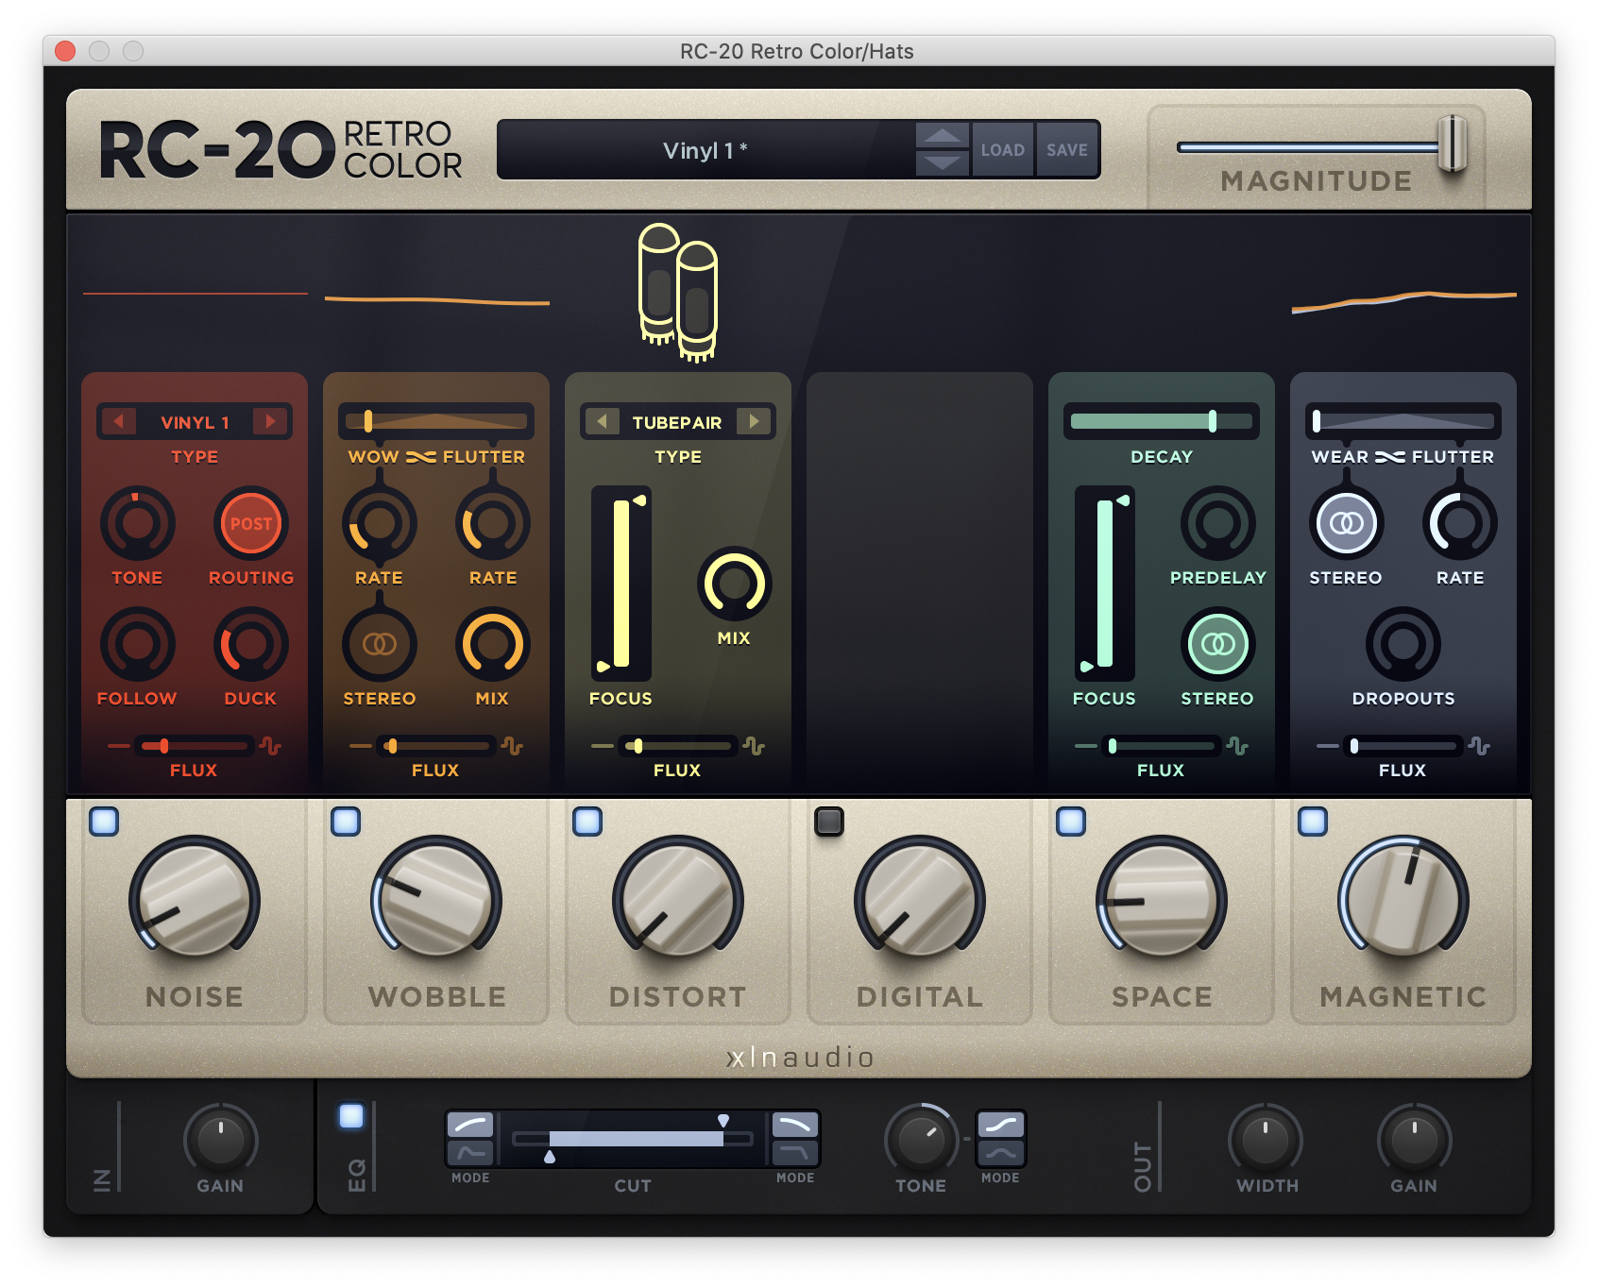Image resolution: width=1598 pixels, height=1288 pixels.
Task: Click the EQ Cut range slider bar
Action: coord(633,1138)
